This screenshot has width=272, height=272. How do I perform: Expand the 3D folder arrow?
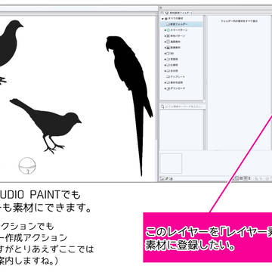point(165,54)
